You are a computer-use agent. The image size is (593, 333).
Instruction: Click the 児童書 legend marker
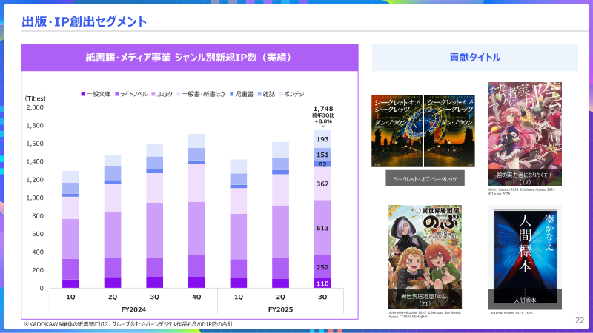pos(232,95)
